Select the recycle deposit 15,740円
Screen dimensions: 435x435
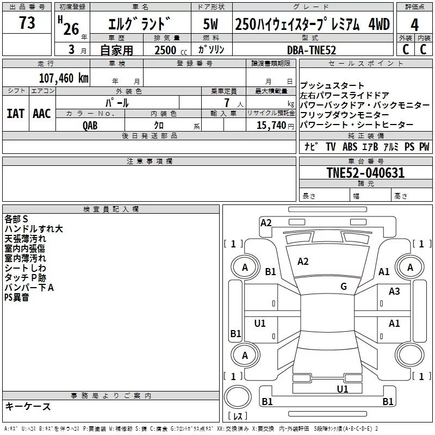tap(275, 126)
